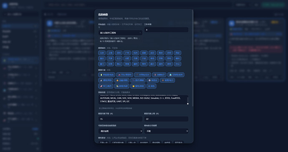This screenshot has width=288, height=152.
Task: Toggle the 上海 city chip
Action: (110, 53)
